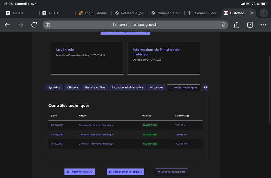This screenshot has height=178, width=271.
Task: Tap the histovec.interieur.gouv.fr address field
Action: [135, 25]
